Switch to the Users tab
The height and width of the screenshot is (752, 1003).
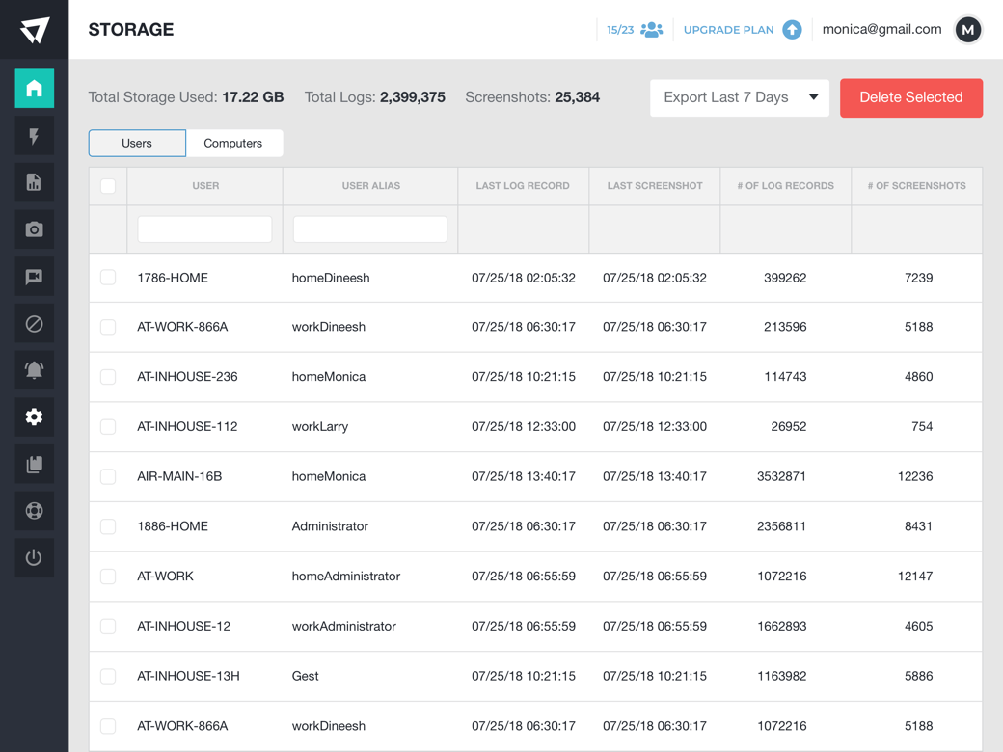coord(137,144)
